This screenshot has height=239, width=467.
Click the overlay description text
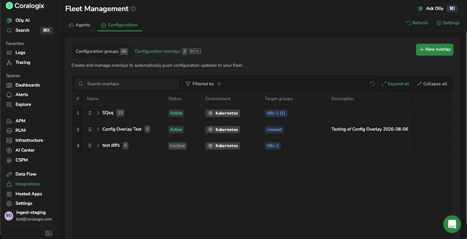pyautogui.click(x=370, y=129)
